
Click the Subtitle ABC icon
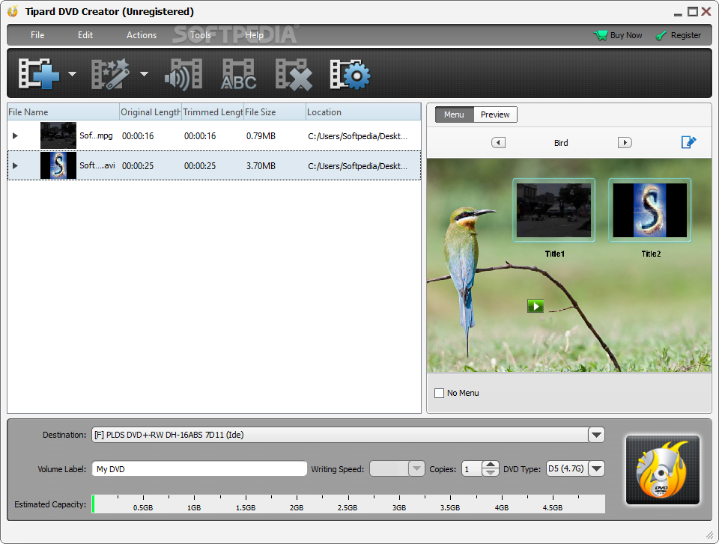238,74
